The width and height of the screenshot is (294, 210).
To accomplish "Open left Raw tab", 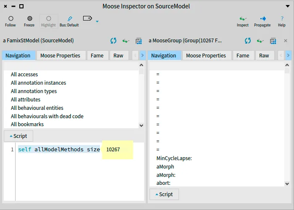I will [x=119, y=55].
